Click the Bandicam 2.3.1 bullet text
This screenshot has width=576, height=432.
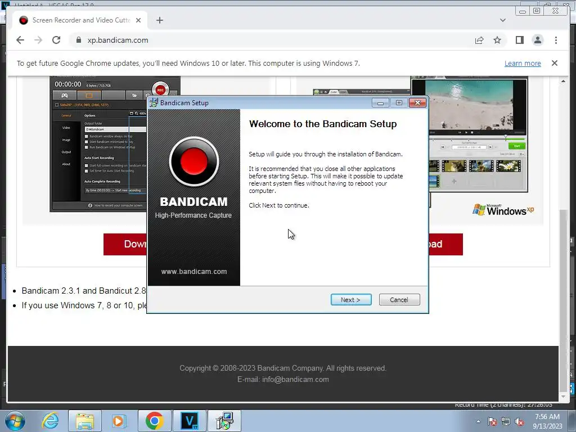tap(84, 291)
